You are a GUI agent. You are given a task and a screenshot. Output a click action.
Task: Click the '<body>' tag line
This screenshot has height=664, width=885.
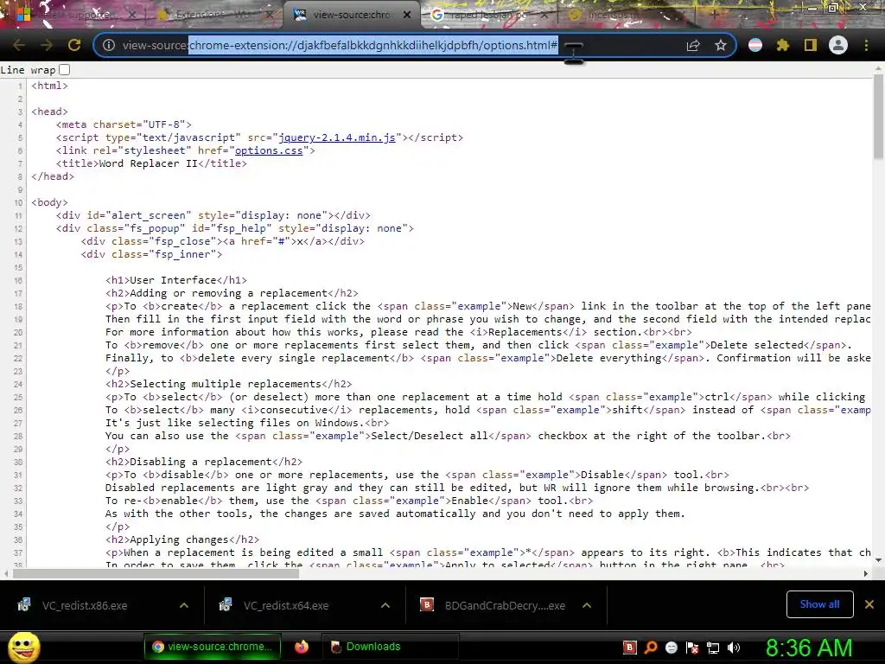click(x=49, y=202)
